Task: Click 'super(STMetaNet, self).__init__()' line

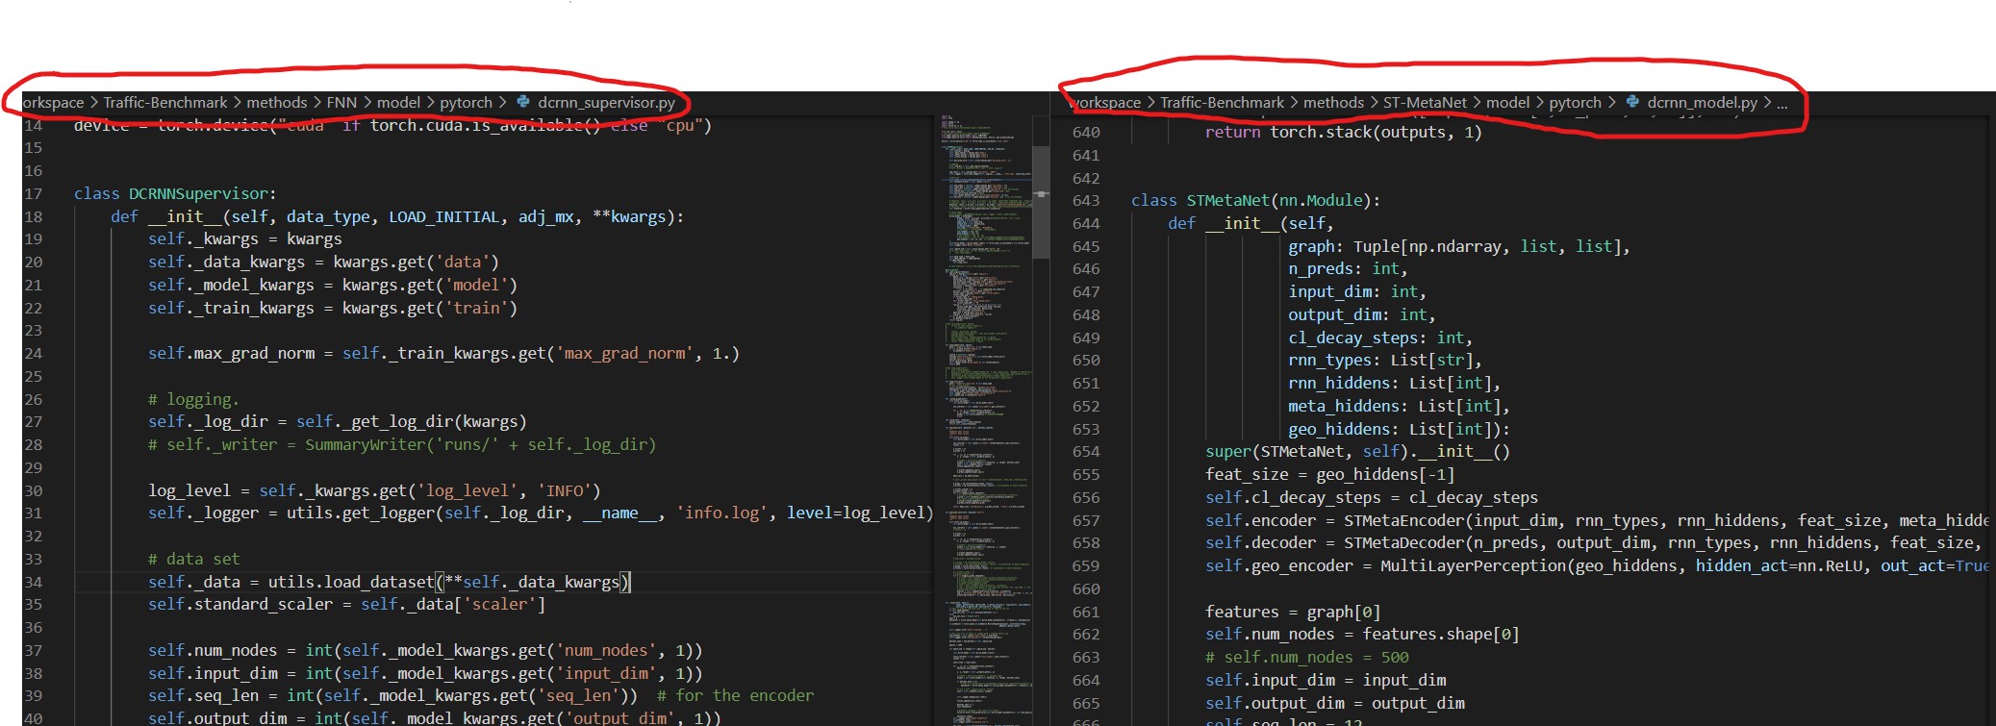Action: [1357, 451]
